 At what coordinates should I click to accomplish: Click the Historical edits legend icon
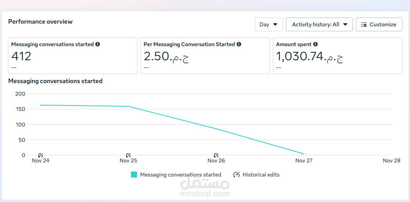[237, 175]
